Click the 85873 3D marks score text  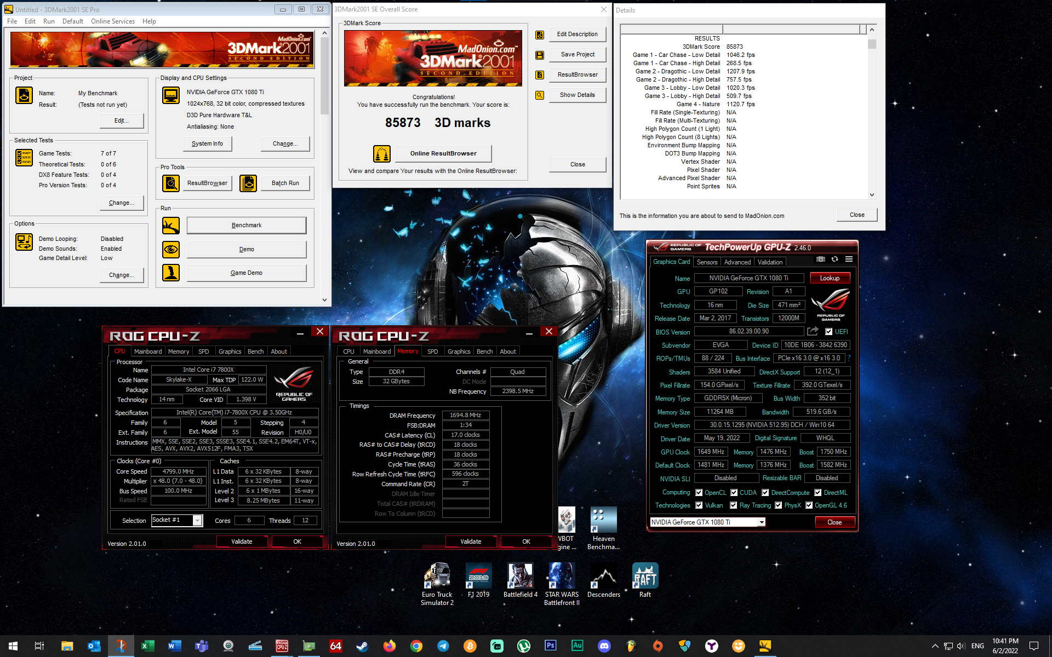tap(437, 123)
